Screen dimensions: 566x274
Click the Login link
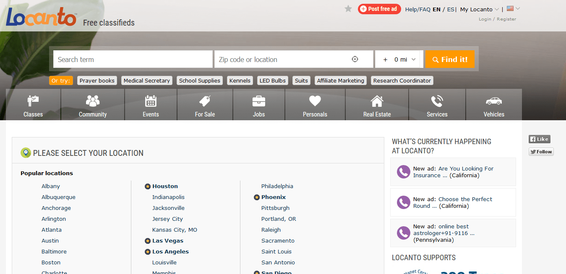coord(485,19)
